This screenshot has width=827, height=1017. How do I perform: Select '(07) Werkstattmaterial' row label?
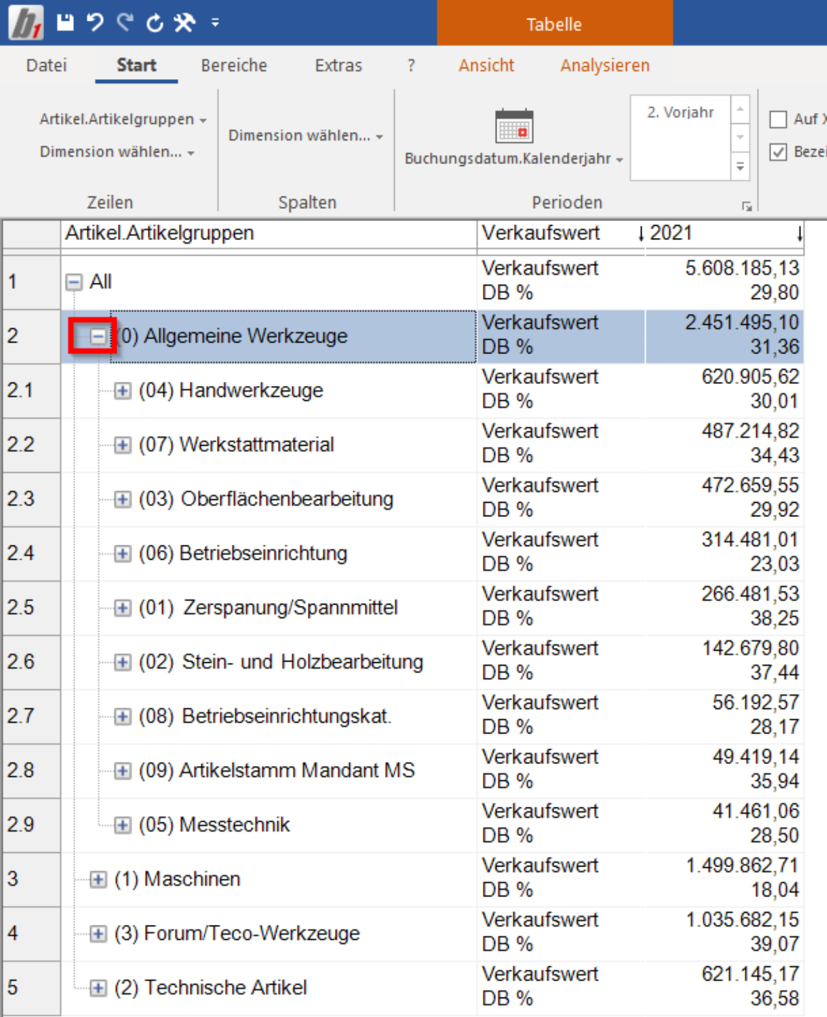[x=236, y=445]
